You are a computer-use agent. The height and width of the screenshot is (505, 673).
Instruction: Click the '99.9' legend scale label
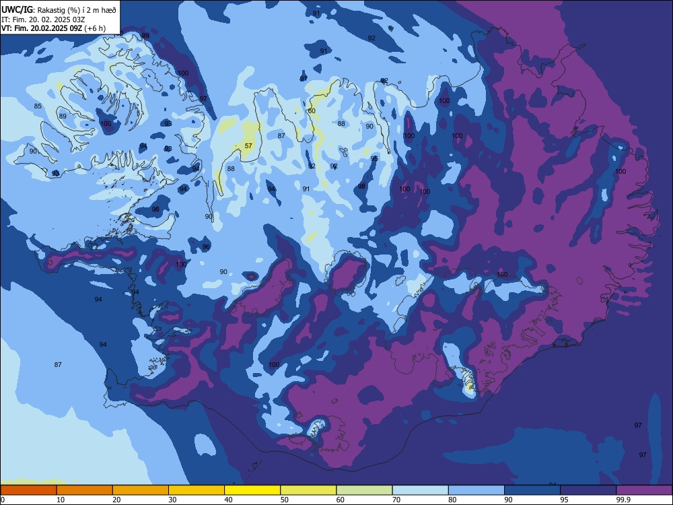click(624, 500)
